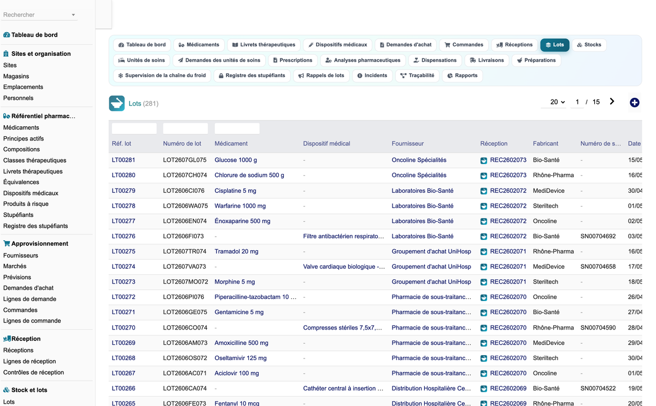This screenshot has height=406, width=656.
Task: Open Analyses pharmaceutiques tab
Action: (x=363, y=60)
